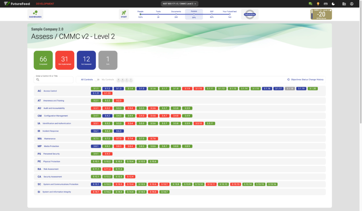
Task: Click the Control ID or Title search field
Action: click(54, 80)
